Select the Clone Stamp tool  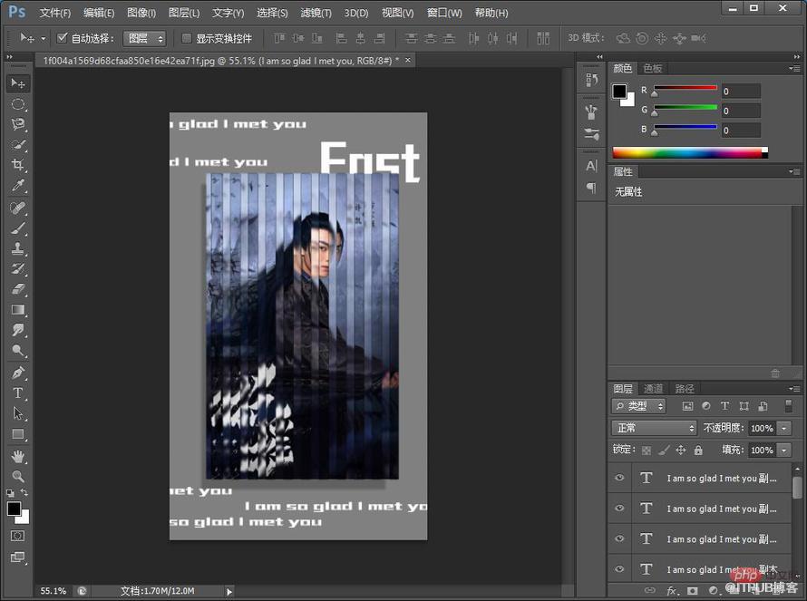point(18,248)
